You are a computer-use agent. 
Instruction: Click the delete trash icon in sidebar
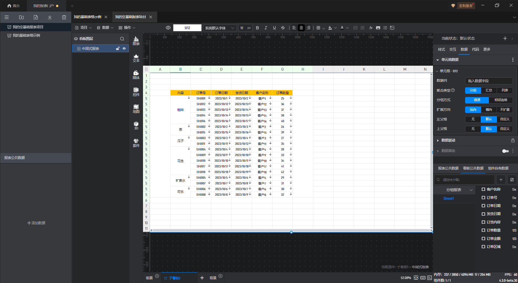(x=64, y=17)
